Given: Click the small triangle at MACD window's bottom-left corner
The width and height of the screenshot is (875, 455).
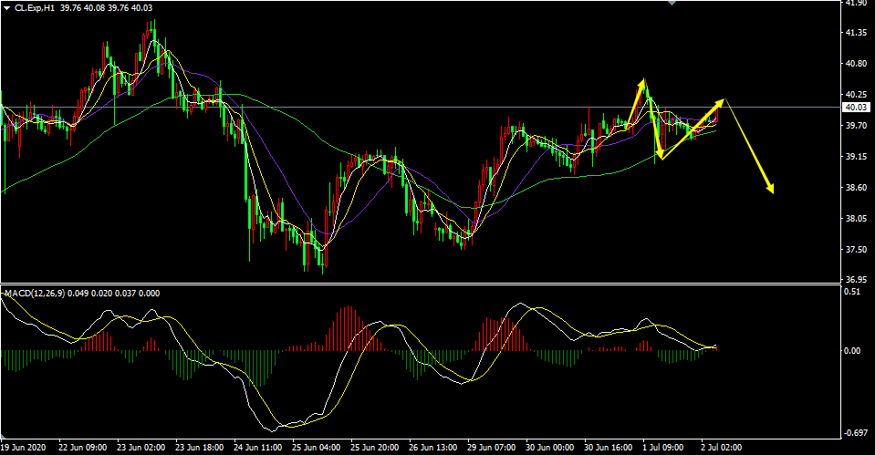Looking at the screenshot, I should [x=4, y=436].
